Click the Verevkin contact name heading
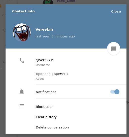129x137 pixels. pyautogui.click(x=44, y=29)
